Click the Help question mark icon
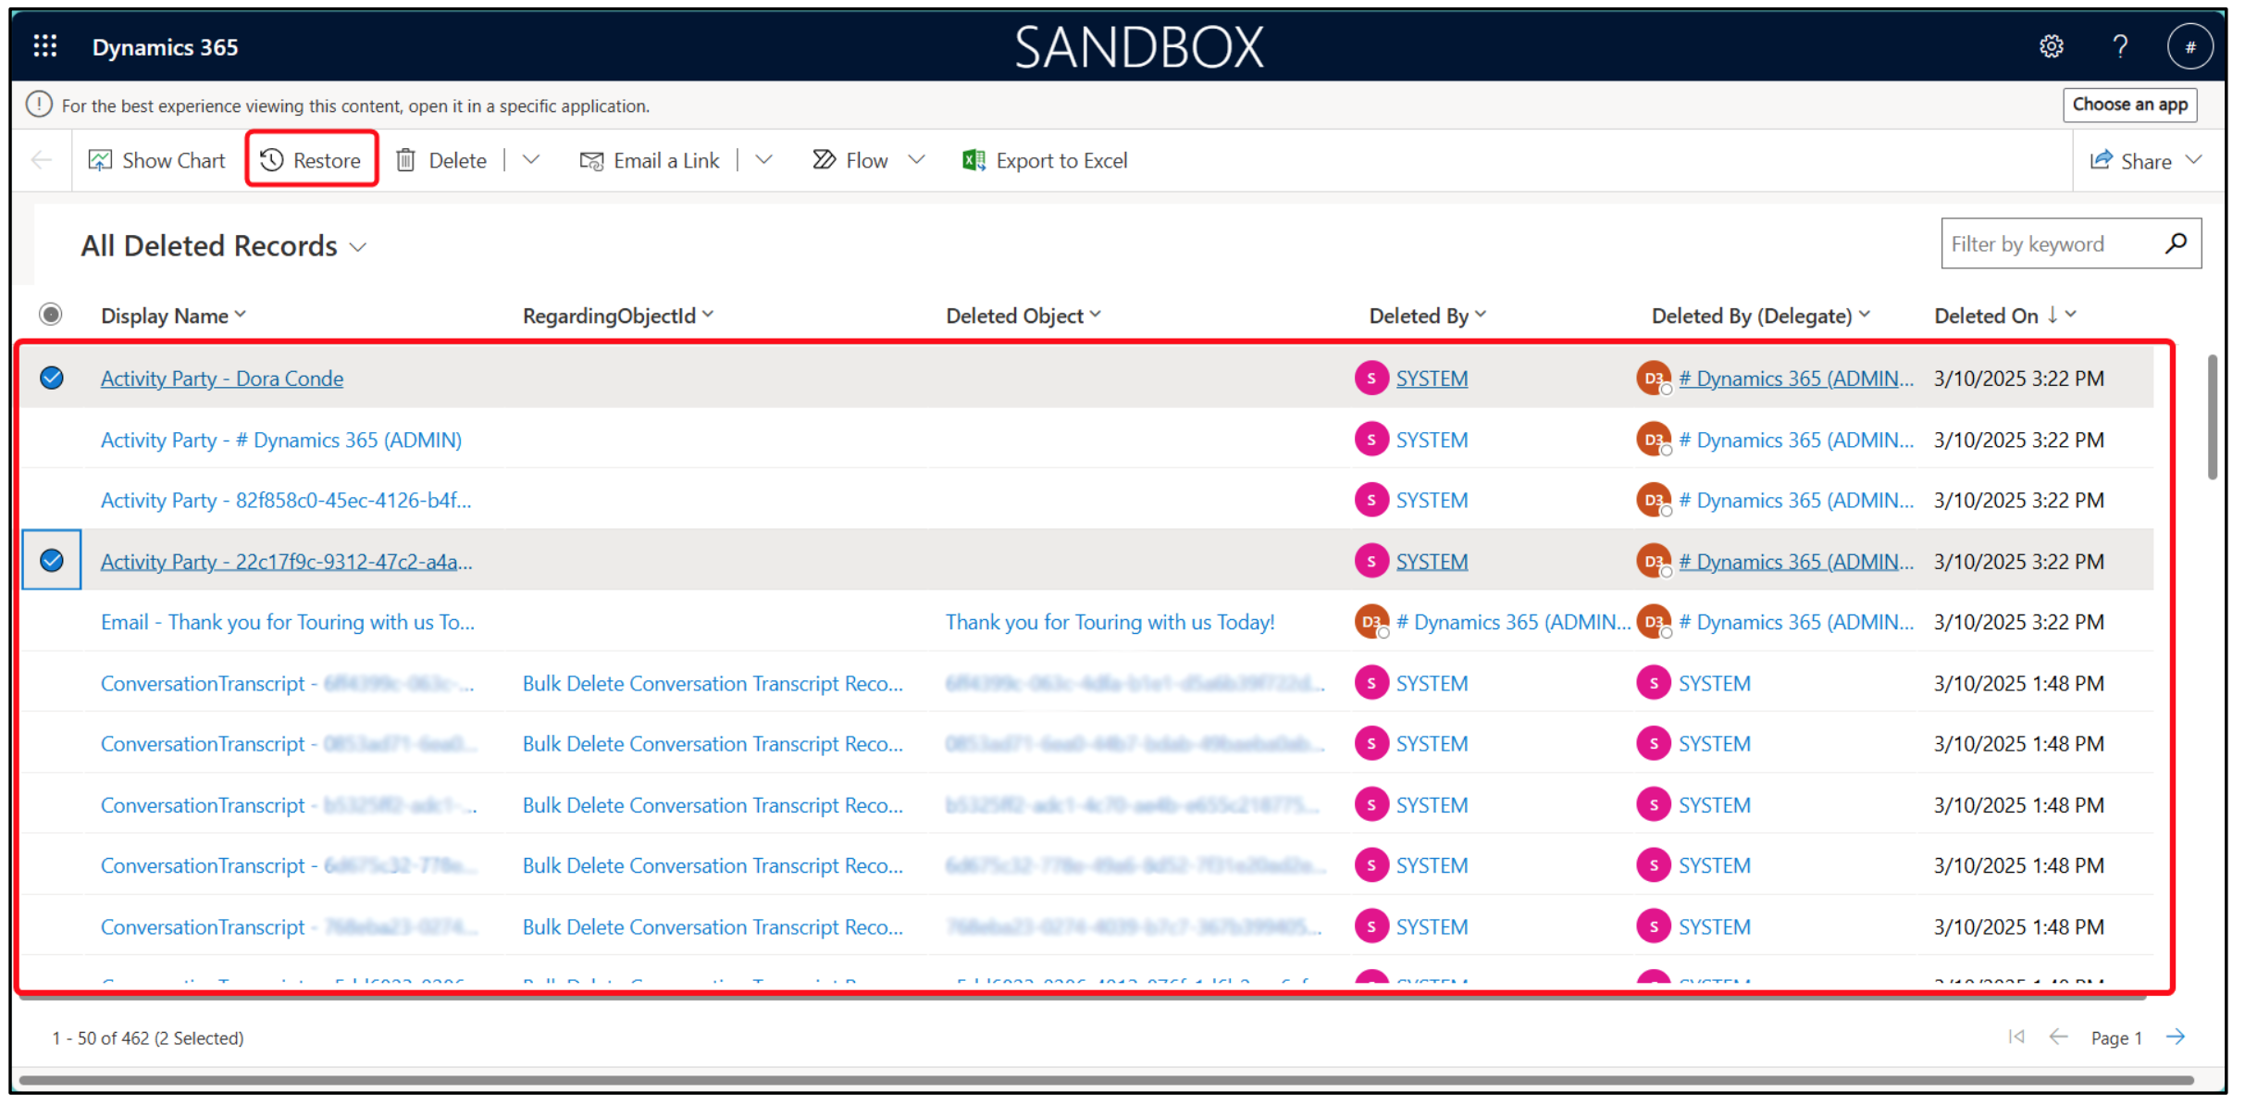Image resolution: width=2245 pixels, height=1105 pixels. coord(2120,46)
